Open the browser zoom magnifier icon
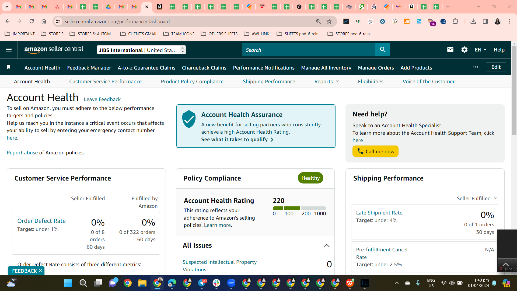The height and width of the screenshot is (291, 517). pyautogui.click(x=318, y=21)
